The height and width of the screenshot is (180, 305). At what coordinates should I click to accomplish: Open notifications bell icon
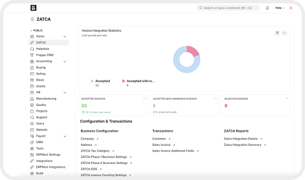[x=267, y=8]
